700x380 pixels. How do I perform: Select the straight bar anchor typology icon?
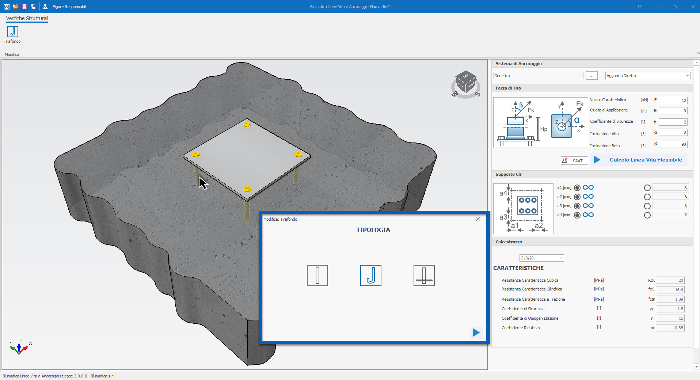[x=317, y=275]
